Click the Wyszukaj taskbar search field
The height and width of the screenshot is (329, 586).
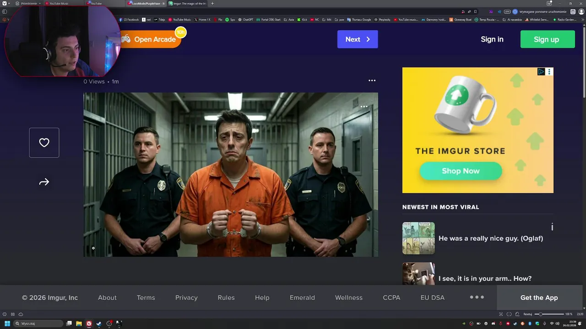click(38, 324)
